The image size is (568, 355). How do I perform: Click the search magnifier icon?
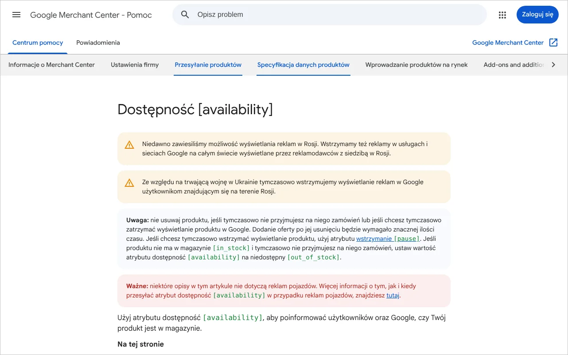pyautogui.click(x=185, y=15)
